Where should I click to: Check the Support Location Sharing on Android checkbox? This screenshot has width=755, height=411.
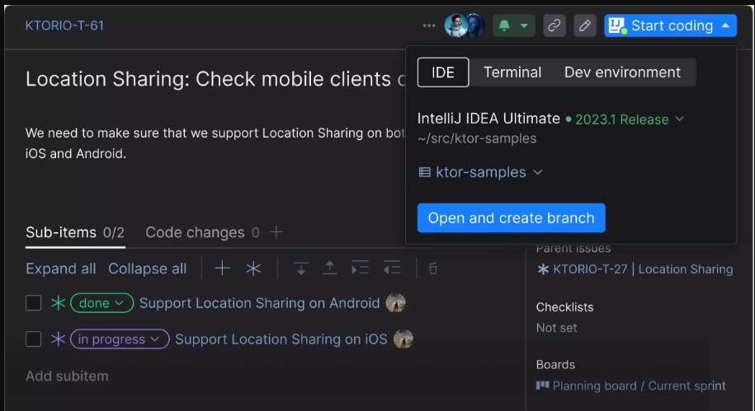(x=33, y=303)
